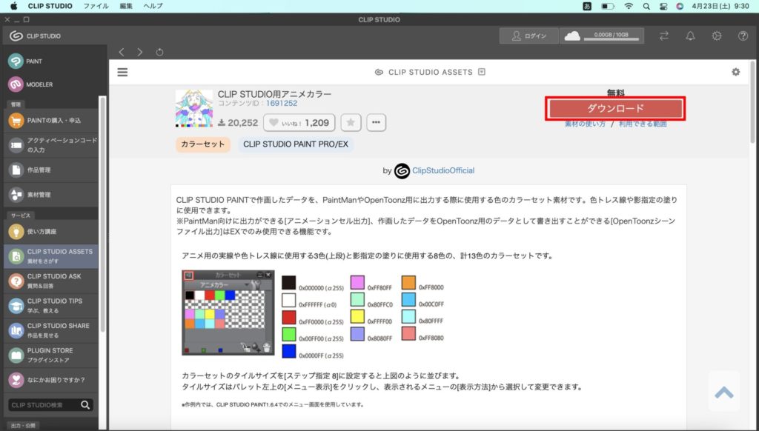Toggle the いいね! like button
The height and width of the screenshot is (431, 759).
coord(299,123)
